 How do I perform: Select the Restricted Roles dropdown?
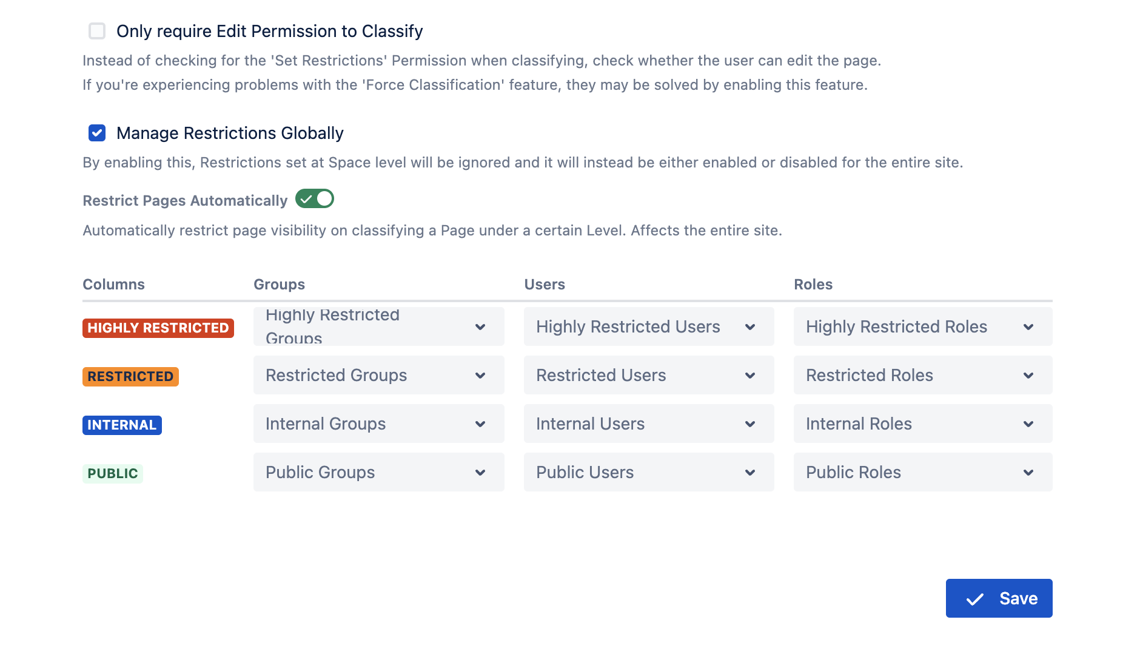pos(922,375)
